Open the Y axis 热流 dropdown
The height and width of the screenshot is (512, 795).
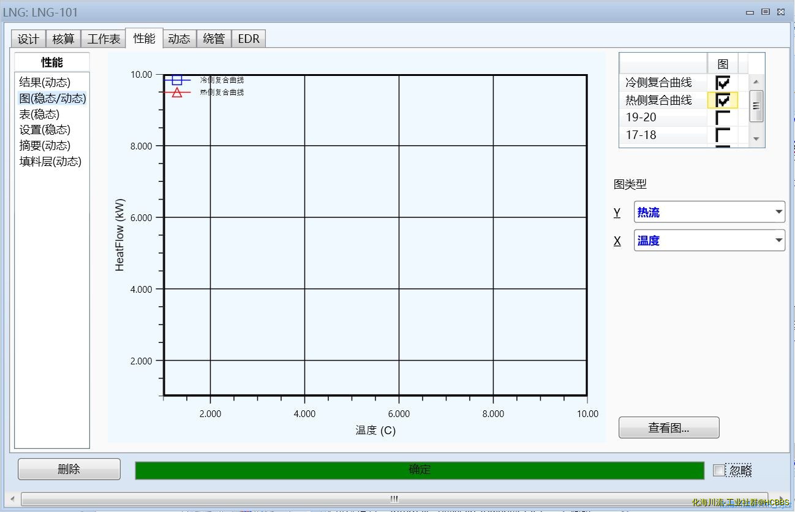click(x=778, y=213)
